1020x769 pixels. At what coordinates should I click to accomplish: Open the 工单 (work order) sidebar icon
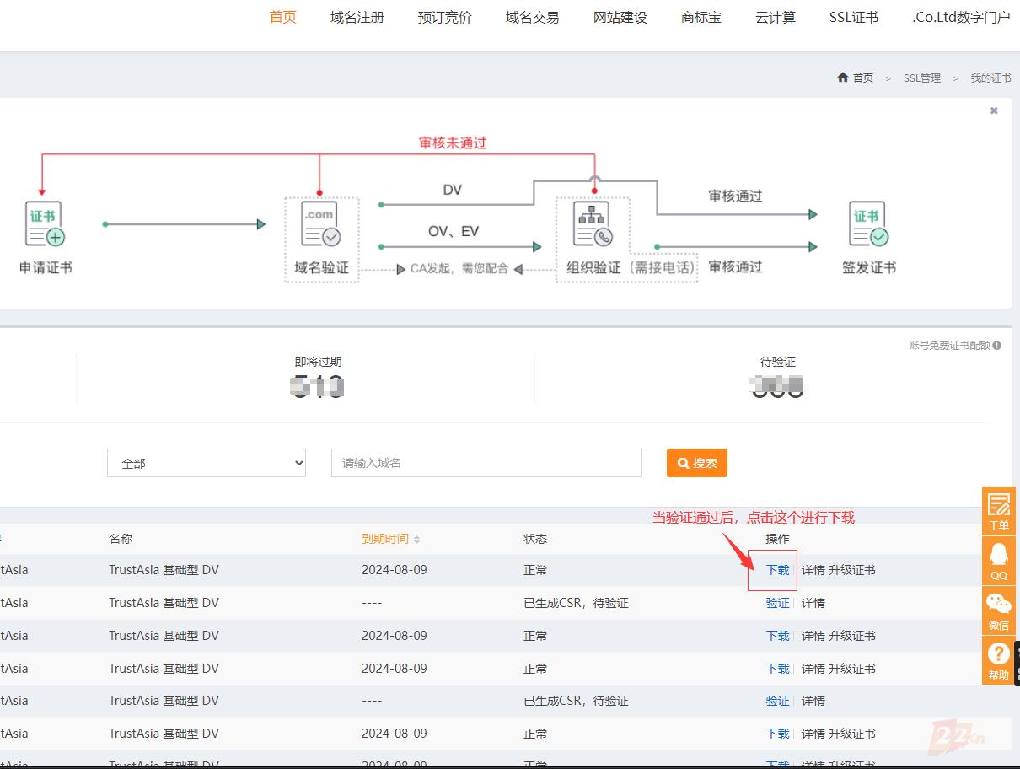[x=998, y=509]
